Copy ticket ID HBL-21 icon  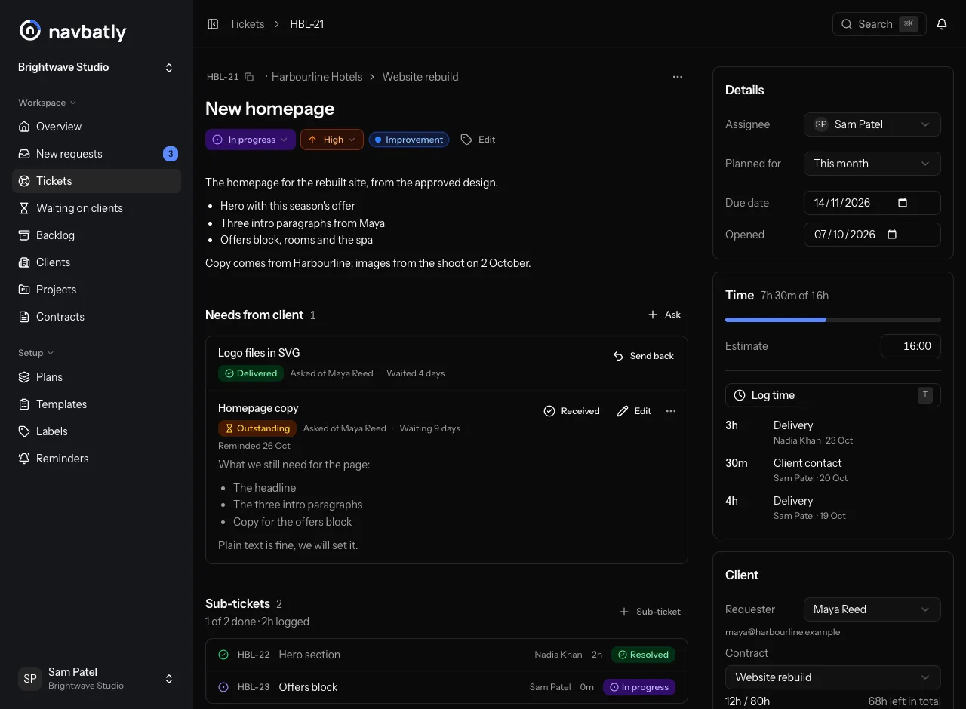click(x=249, y=77)
